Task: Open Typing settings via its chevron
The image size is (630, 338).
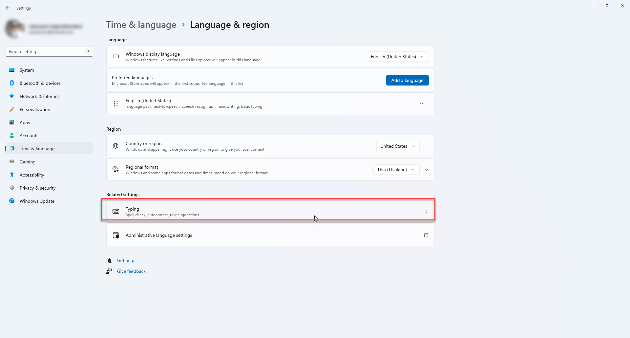Action: (426, 212)
